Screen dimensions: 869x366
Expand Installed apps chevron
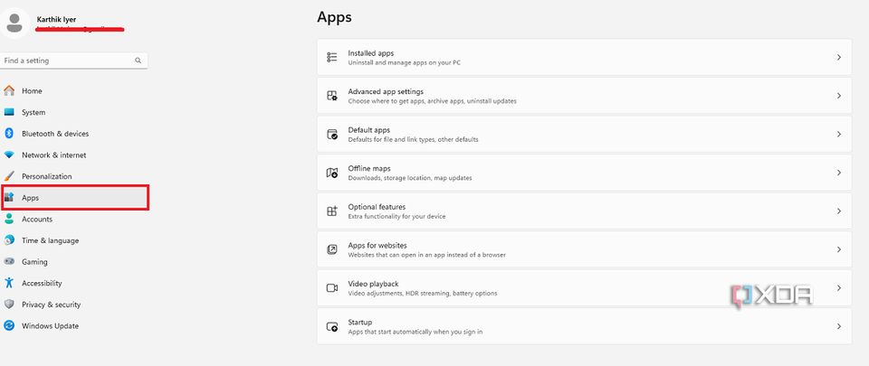click(x=839, y=57)
